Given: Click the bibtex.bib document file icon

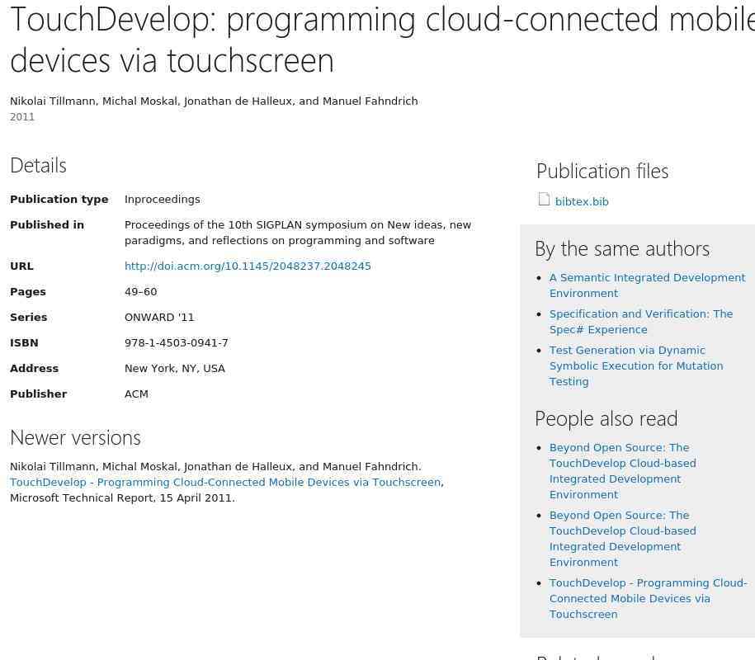Looking at the screenshot, I should point(544,200).
